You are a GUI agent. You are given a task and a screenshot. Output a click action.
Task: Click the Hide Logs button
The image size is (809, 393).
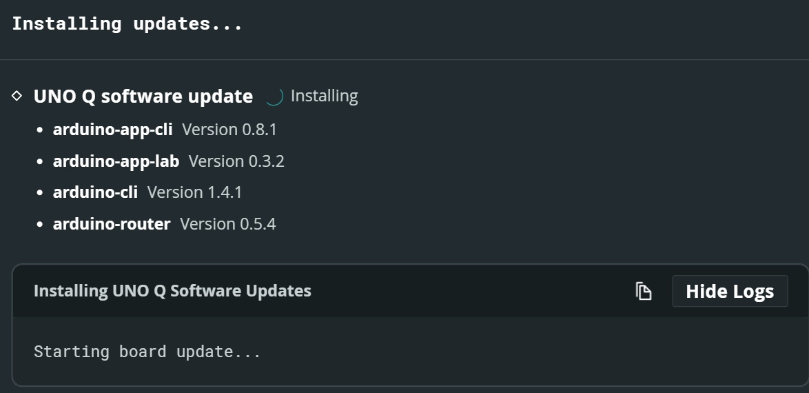pos(730,291)
